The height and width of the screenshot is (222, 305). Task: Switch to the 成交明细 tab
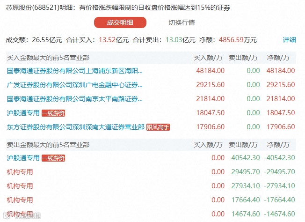[120, 22]
